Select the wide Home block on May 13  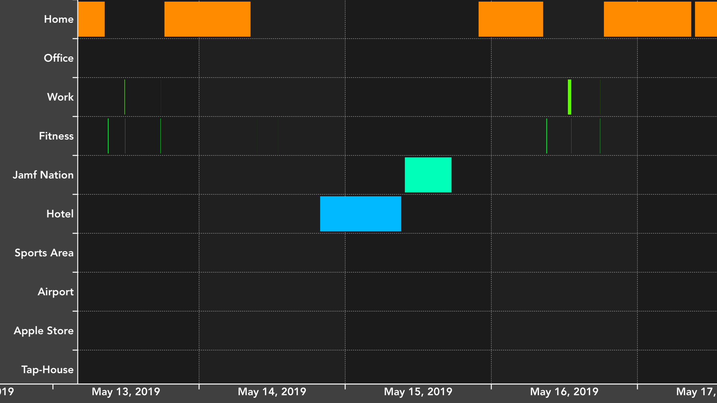[207, 19]
